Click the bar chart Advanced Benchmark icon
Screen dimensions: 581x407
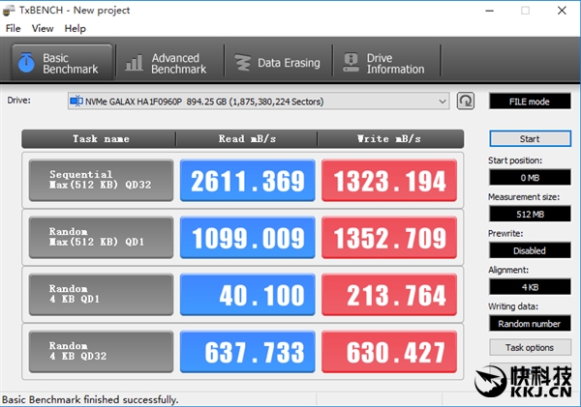tap(134, 64)
